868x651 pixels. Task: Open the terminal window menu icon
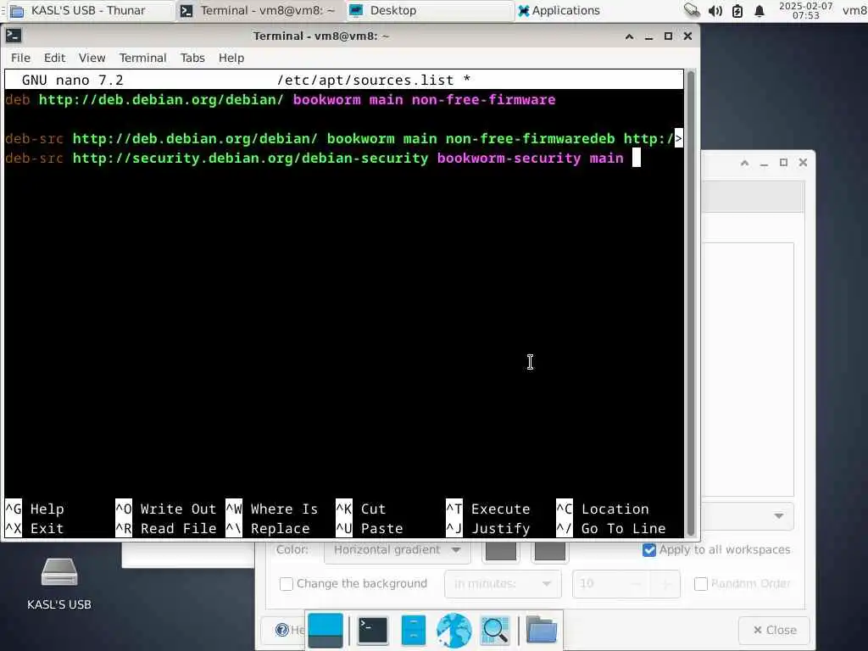coord(14,36)
